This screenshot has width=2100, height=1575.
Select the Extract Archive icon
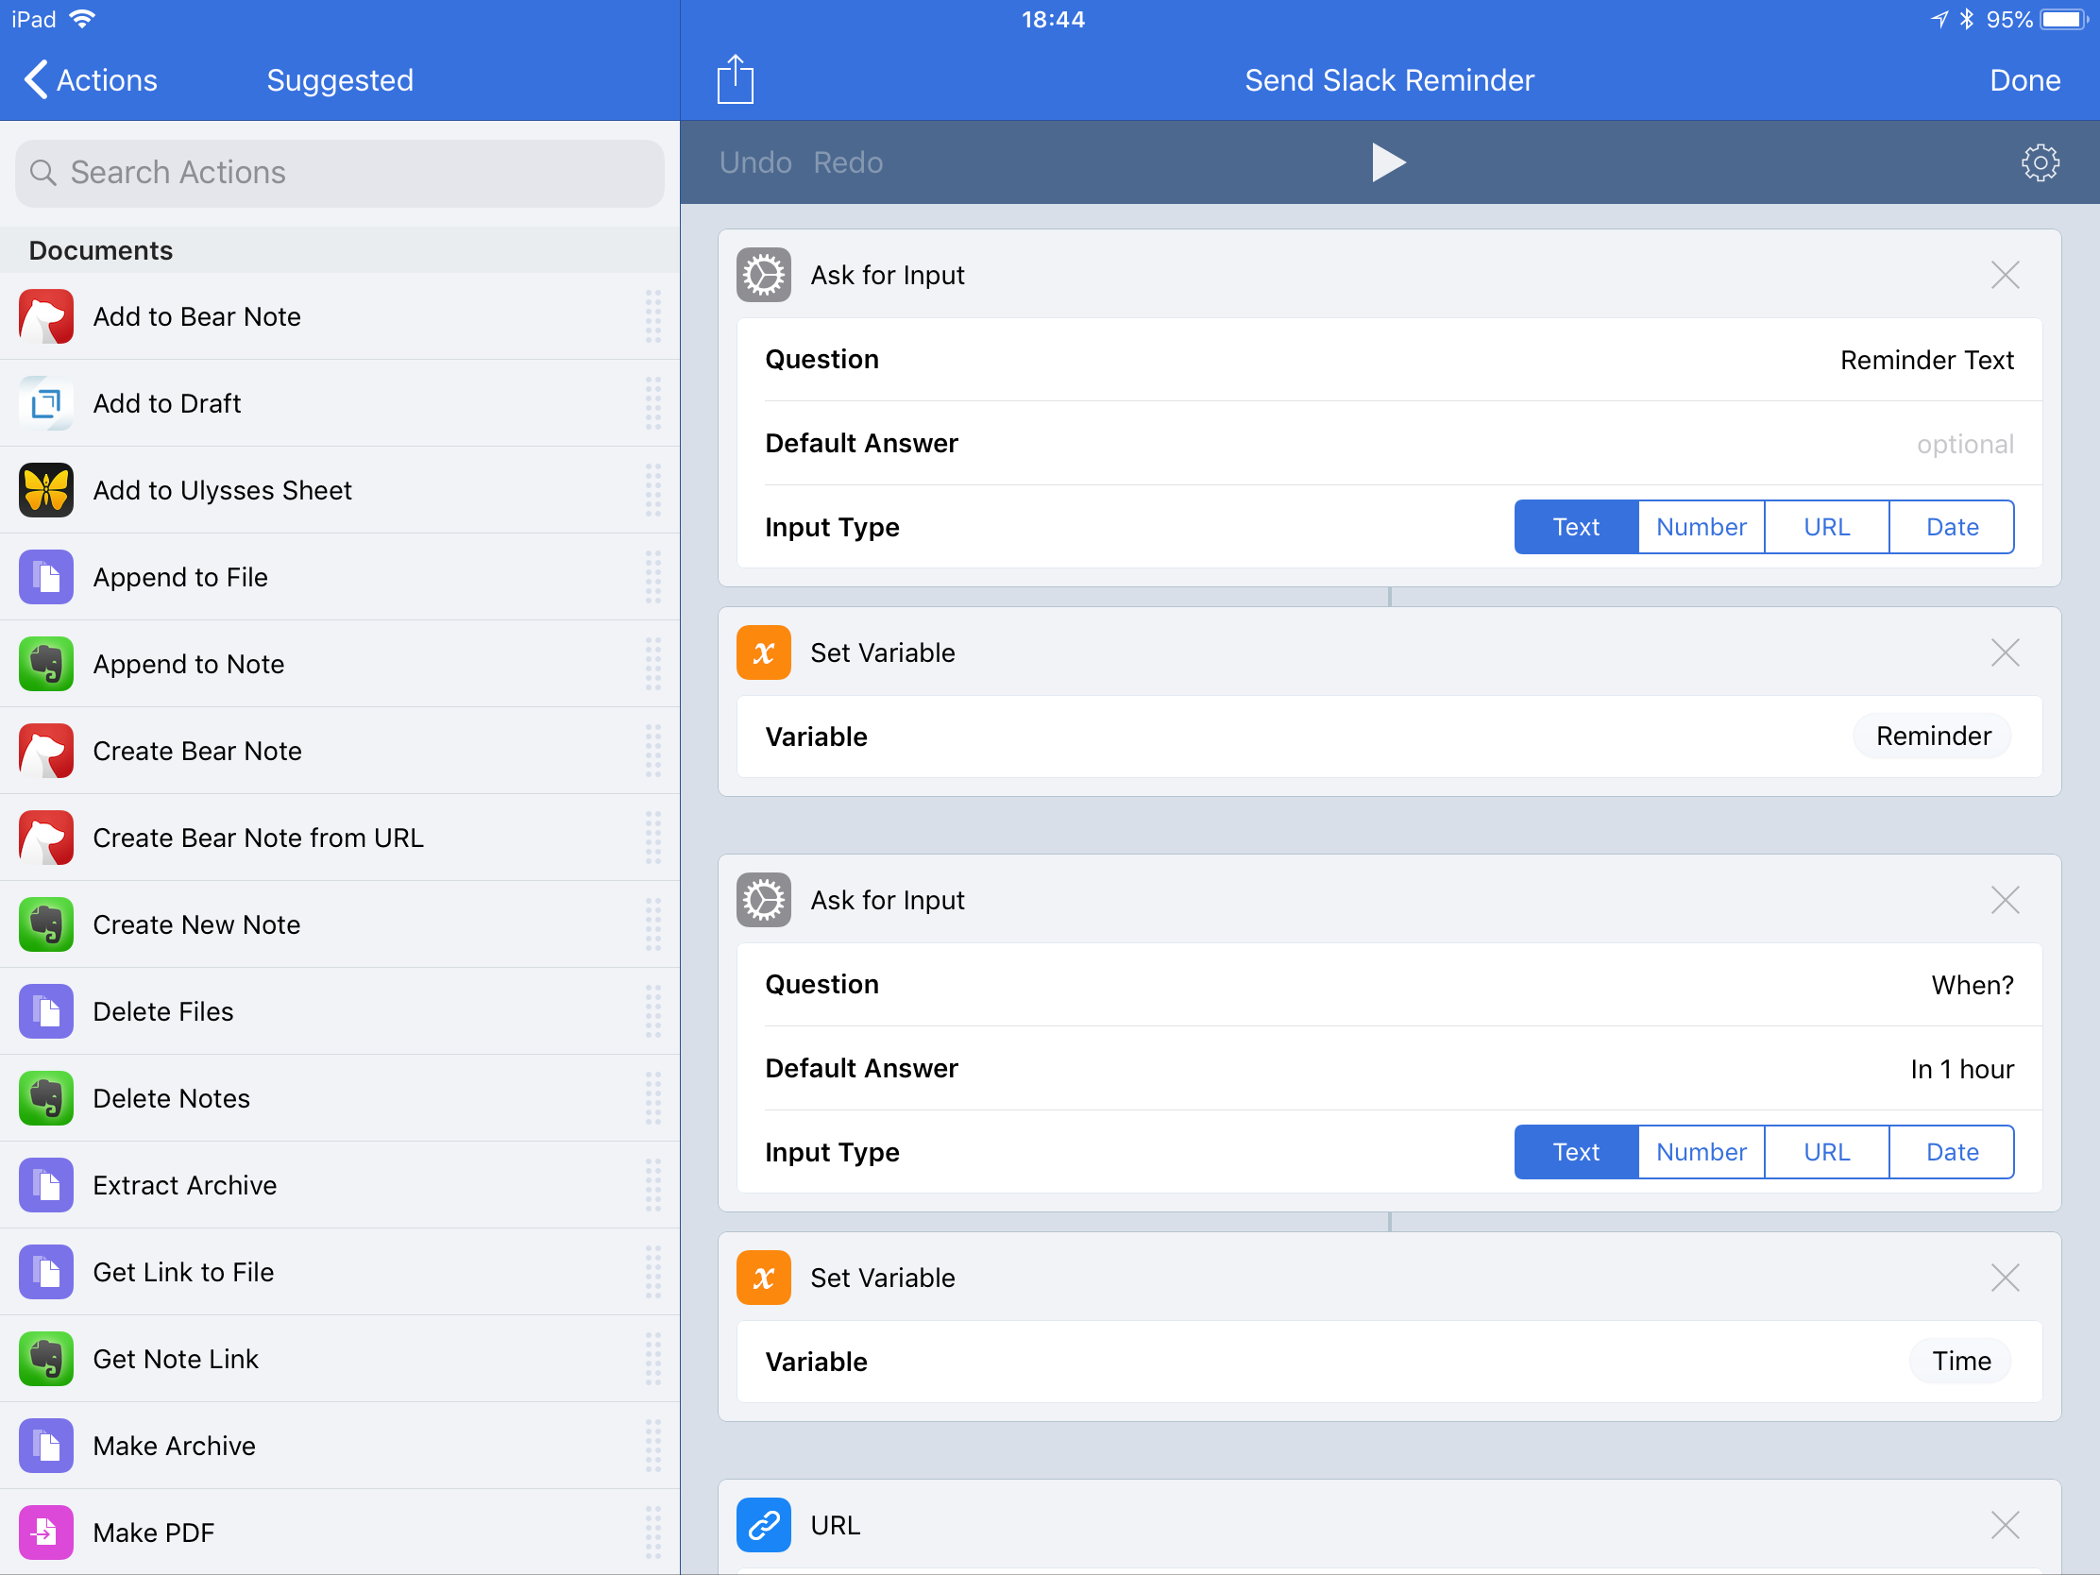pyautogui.click(x=45, y=1185)
